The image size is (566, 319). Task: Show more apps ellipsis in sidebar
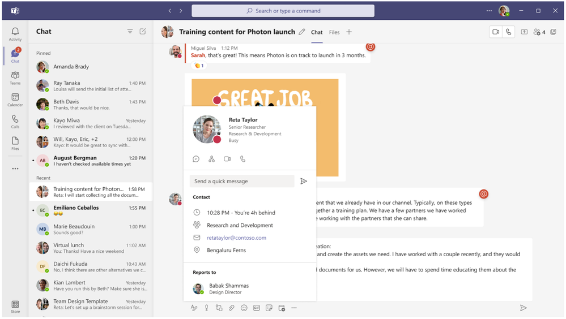15,169
